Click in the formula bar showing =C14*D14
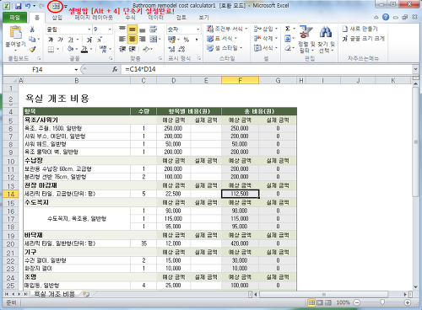Viewport: 422px width, 310px height. pos(267,69)
